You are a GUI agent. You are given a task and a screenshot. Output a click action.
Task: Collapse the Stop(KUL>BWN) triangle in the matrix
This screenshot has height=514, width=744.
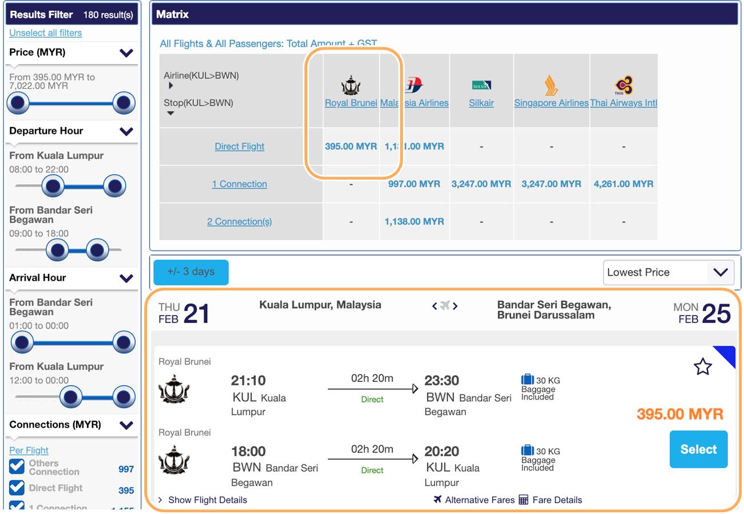click(x=171, y=113)
